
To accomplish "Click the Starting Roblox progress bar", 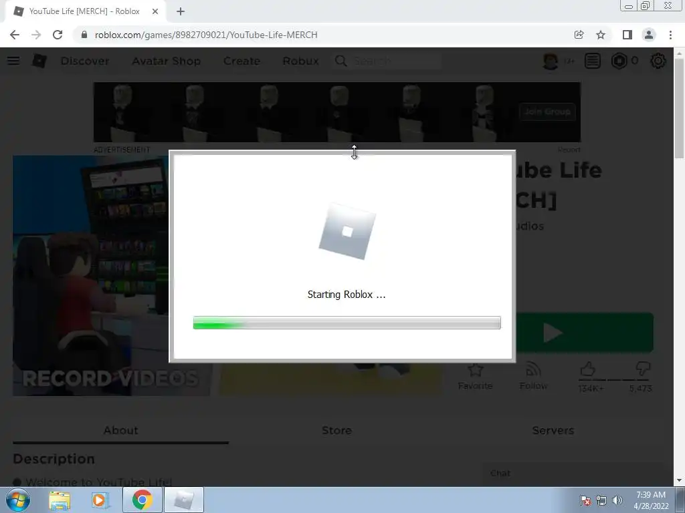I will pyautogui.click(x=347, y=323).
